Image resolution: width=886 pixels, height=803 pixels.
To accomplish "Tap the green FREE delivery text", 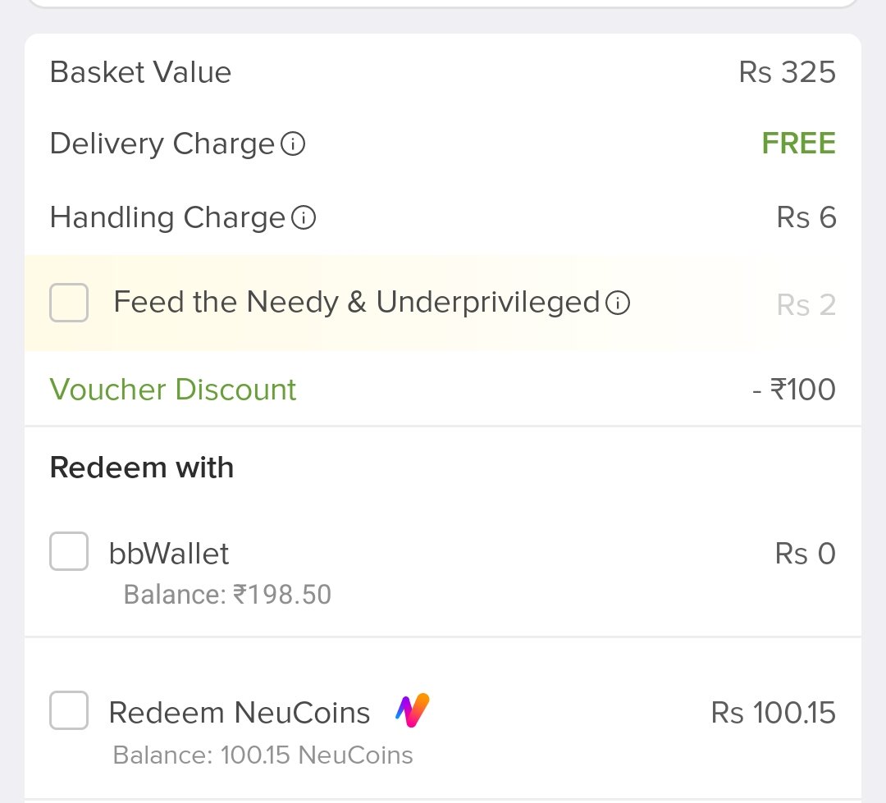I will (x=798, y=143).
